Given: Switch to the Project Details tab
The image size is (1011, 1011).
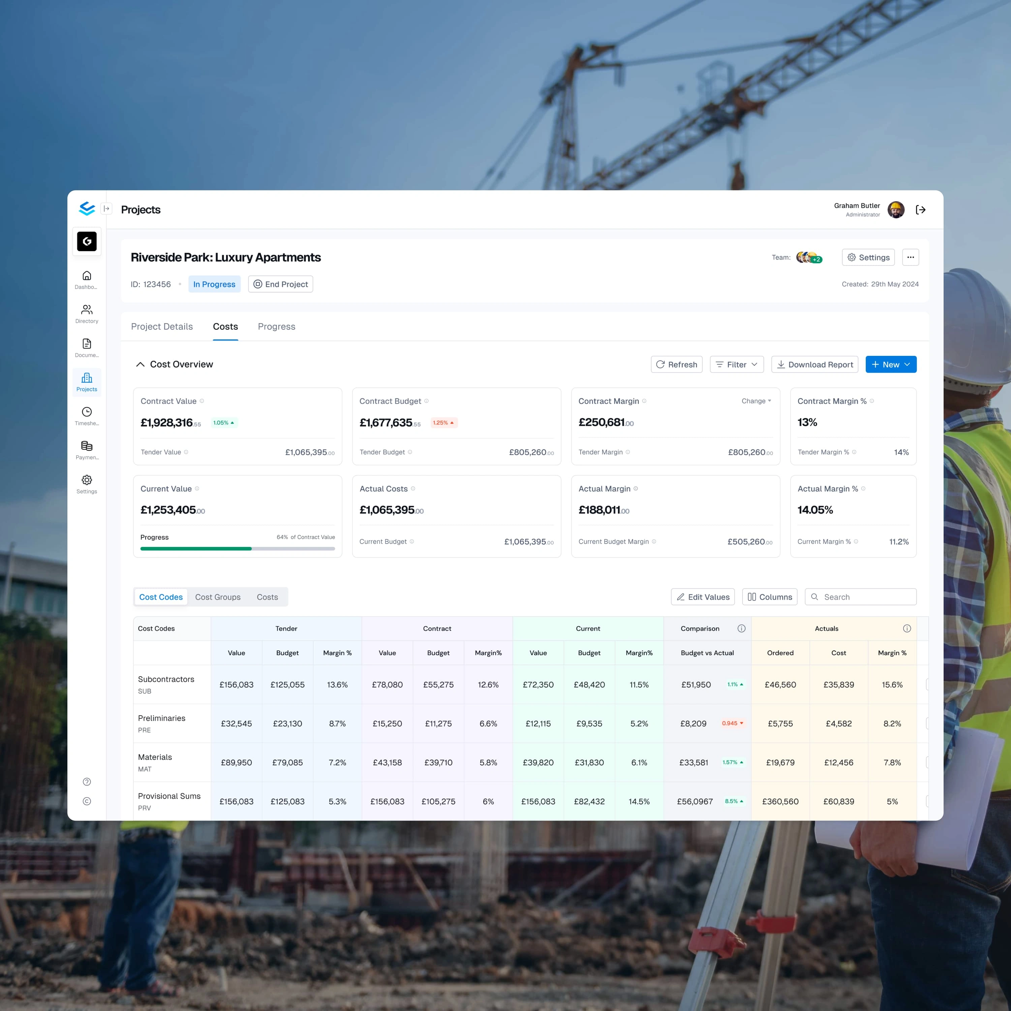Looking at the screenshot, I should click(162, 327).
